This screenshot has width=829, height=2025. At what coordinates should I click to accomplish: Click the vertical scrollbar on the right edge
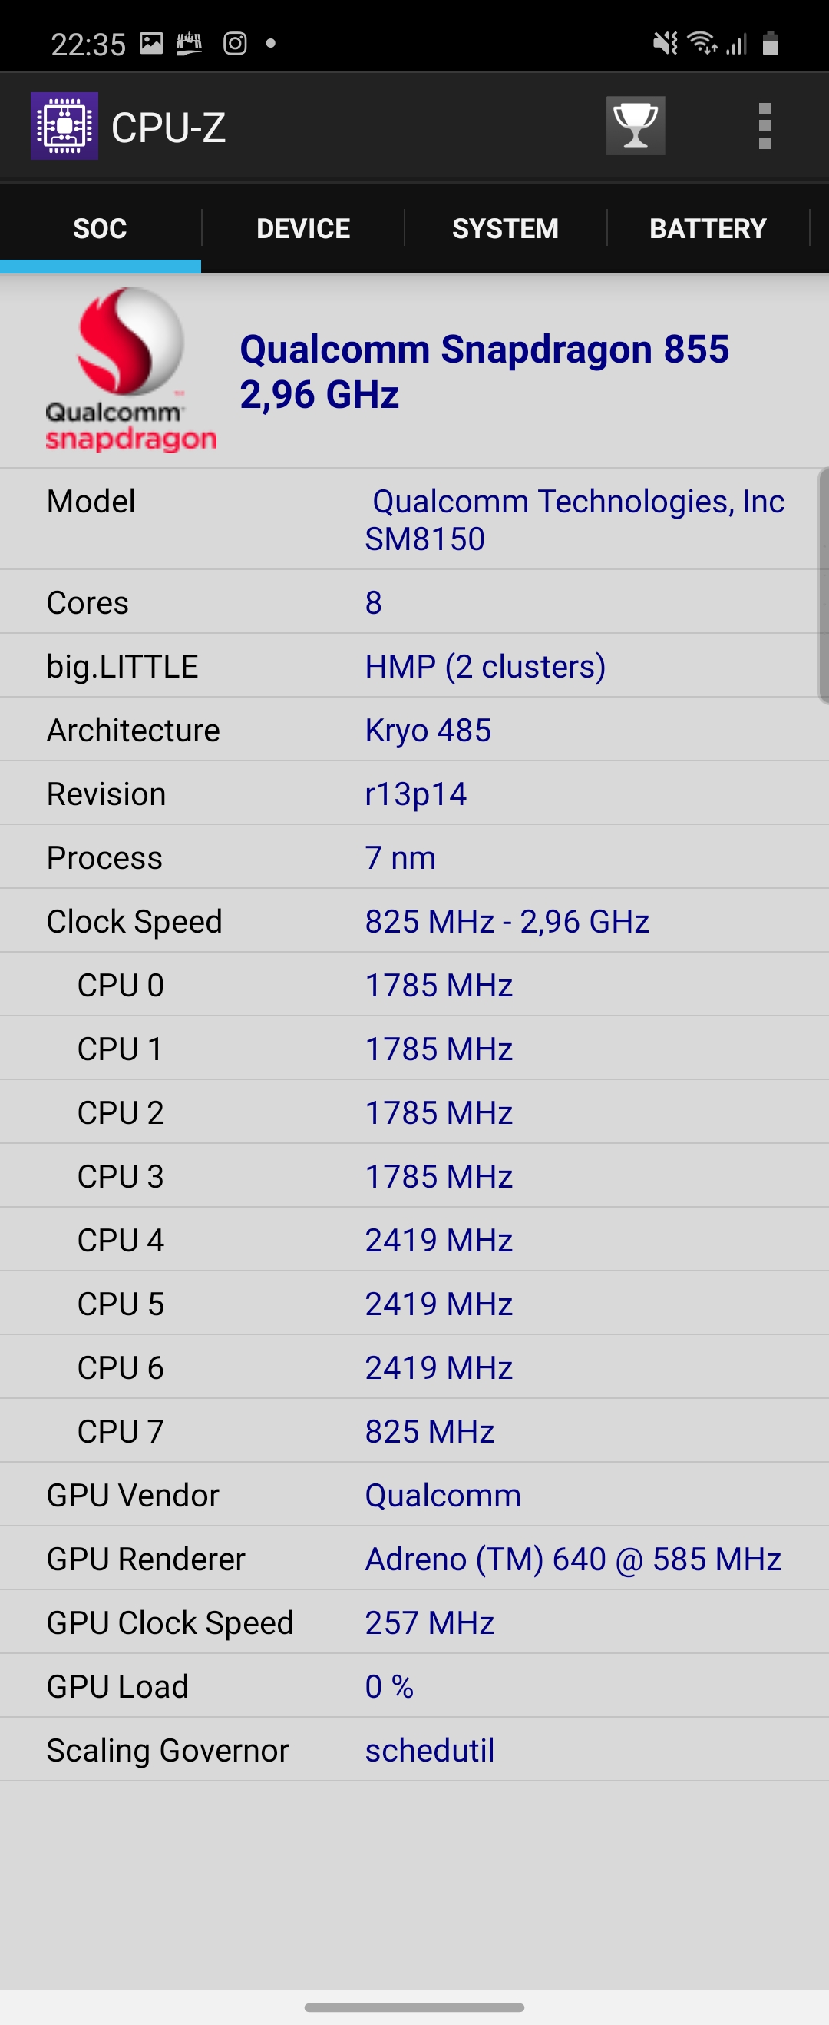[x=824, y=585]
